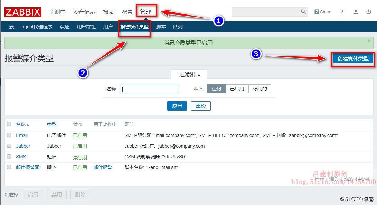Click the 重设 filter button
377x205 pixels.
[201, 106]
